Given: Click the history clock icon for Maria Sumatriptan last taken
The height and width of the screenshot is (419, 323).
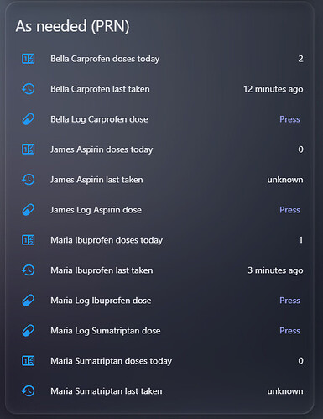Looking at the screenshot, I should click(x=29, y=391).
